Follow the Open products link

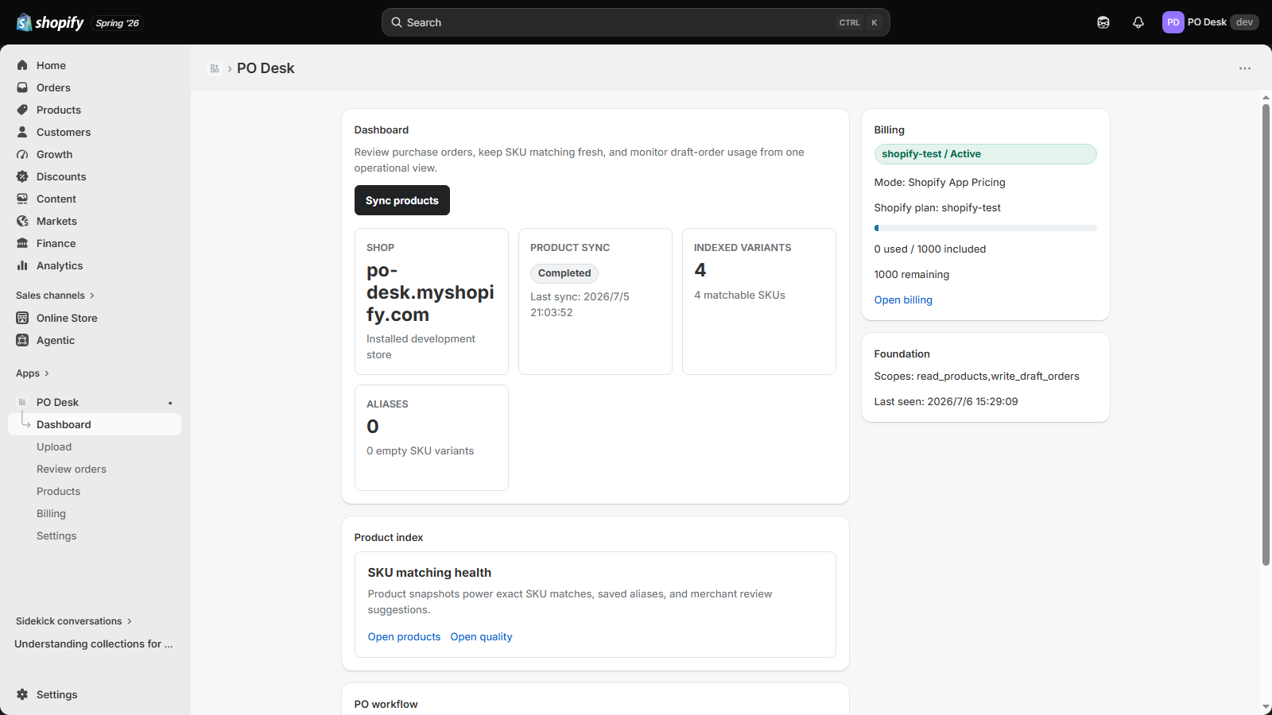click(404, 636)
